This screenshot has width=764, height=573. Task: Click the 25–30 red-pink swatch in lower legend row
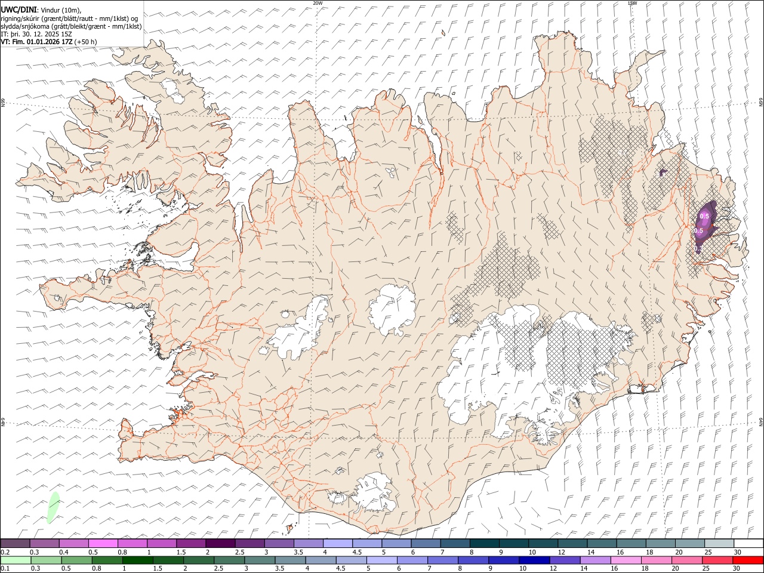point(718,560)
